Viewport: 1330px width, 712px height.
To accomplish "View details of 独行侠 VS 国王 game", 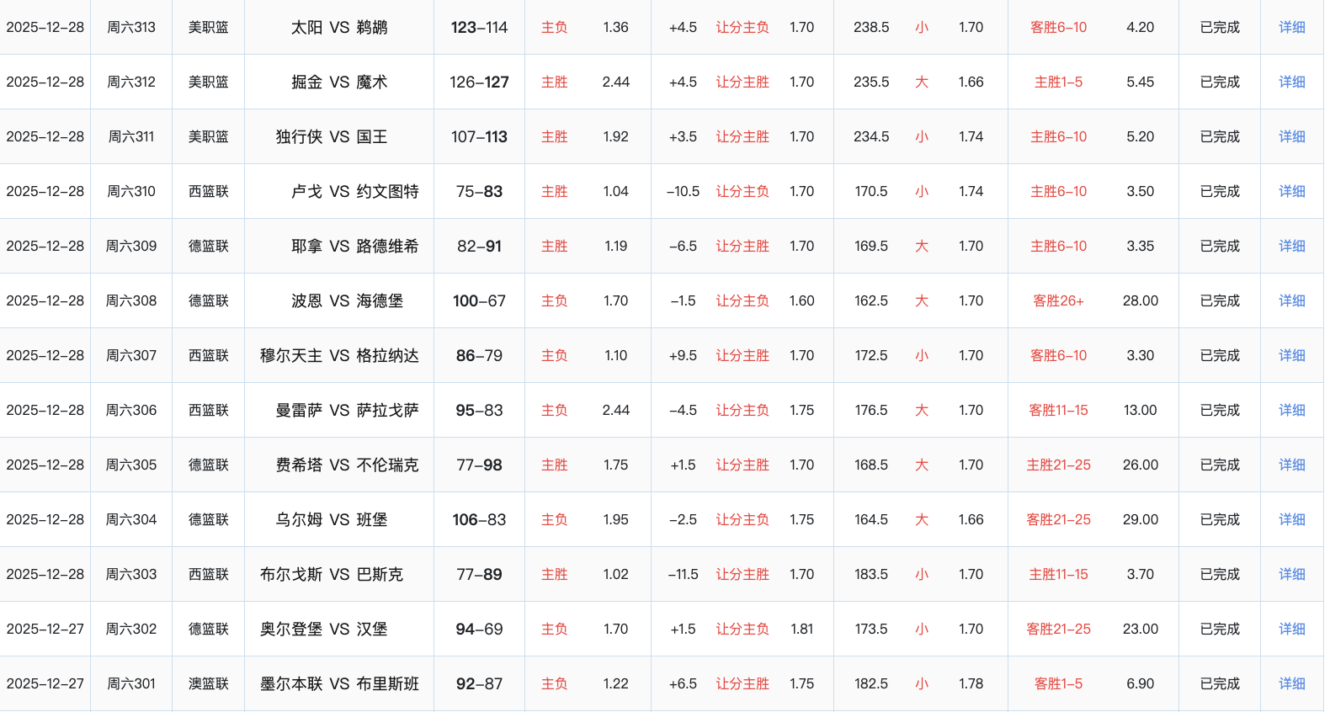I will (x=1291, y=136).
